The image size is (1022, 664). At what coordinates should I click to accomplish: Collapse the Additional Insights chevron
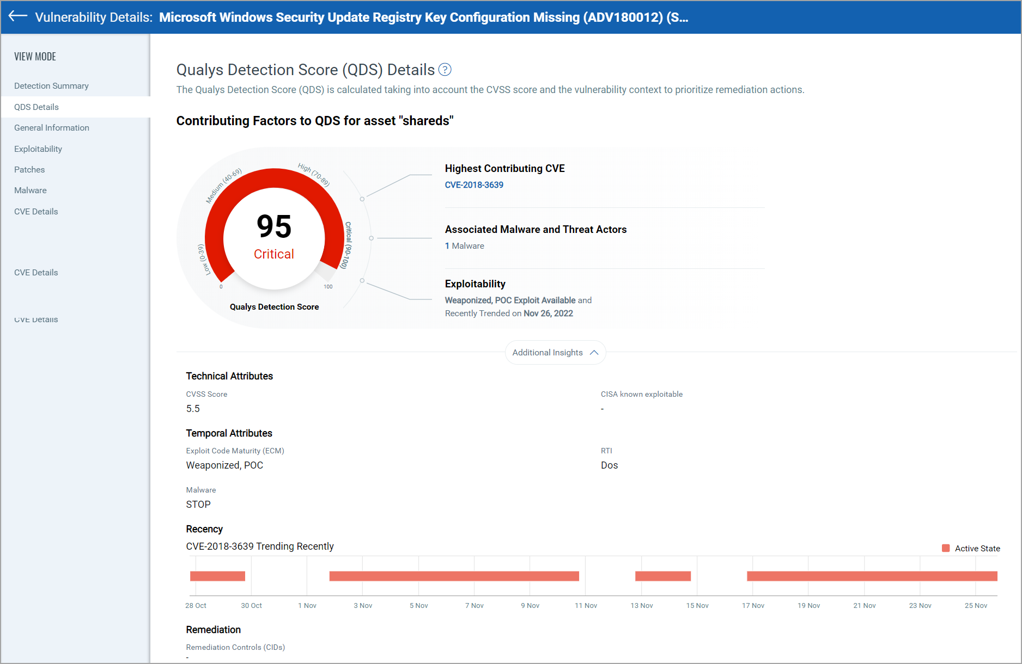pyautogui.click(x=594, y=353)
